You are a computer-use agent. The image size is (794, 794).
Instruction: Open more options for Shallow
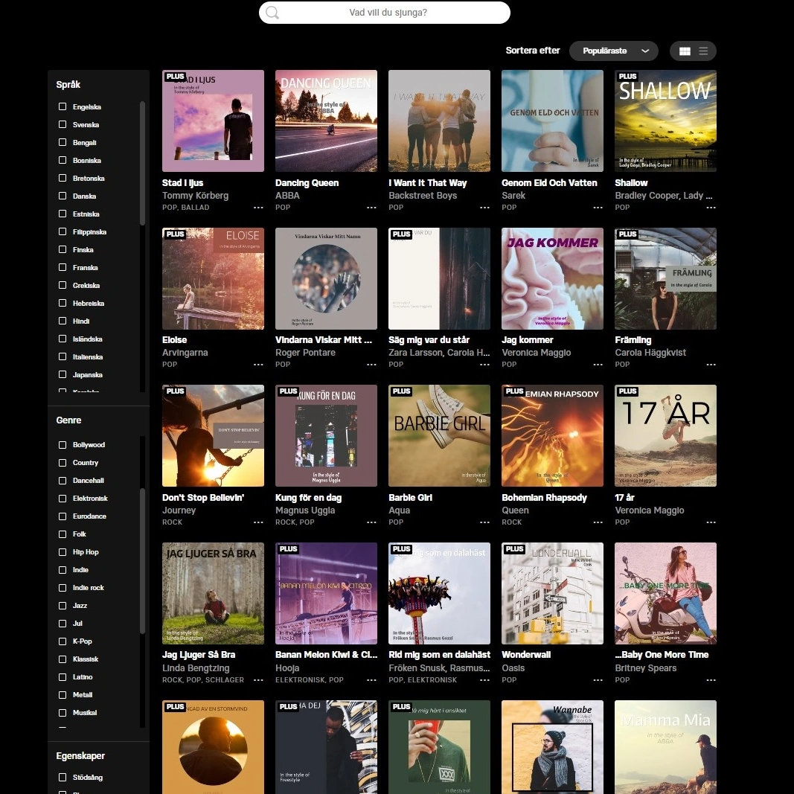click(x=711, y=208)
